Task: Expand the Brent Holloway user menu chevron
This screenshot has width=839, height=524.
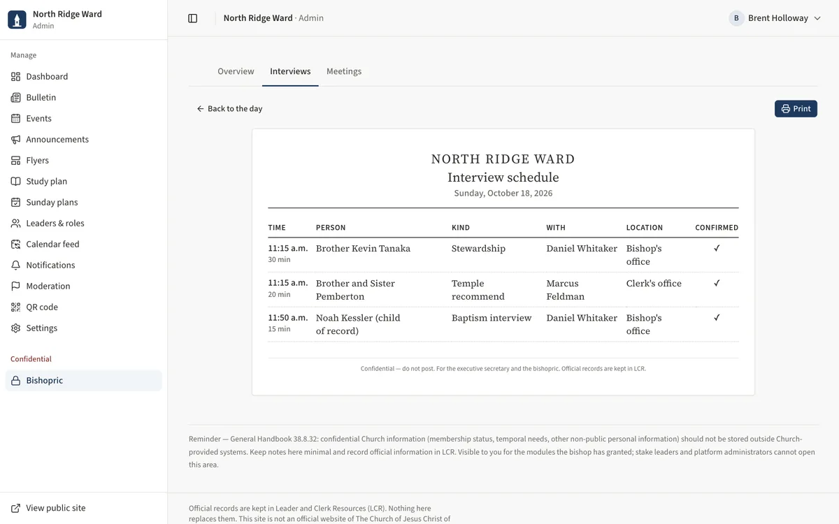Action: (x=817, y=18)
